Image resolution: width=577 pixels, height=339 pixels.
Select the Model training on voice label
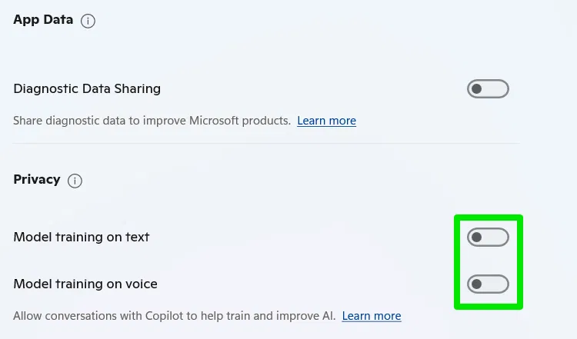click(85, 284)
